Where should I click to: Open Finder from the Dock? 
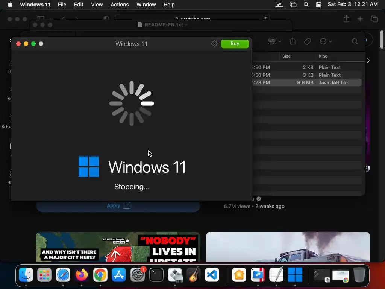coord(26,274)
